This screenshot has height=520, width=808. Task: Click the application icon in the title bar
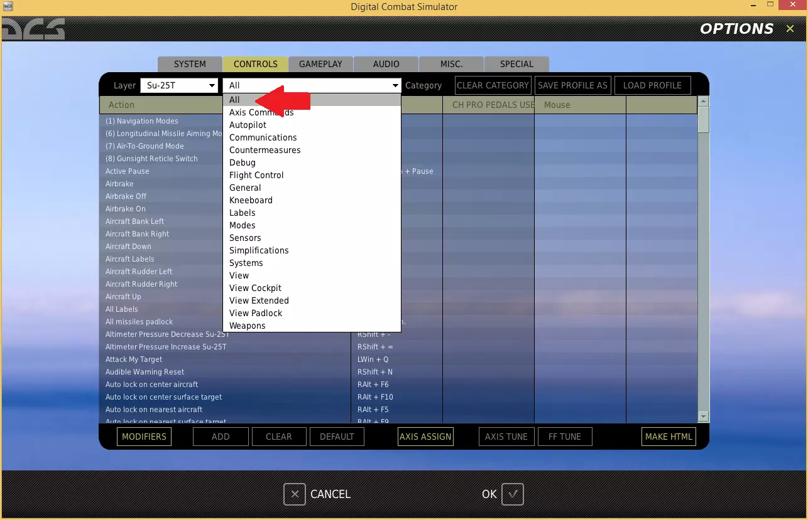[8, 6]
